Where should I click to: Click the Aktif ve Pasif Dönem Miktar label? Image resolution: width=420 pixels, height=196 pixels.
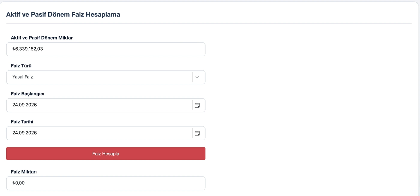pyautogui.click(x=42, y=38)
